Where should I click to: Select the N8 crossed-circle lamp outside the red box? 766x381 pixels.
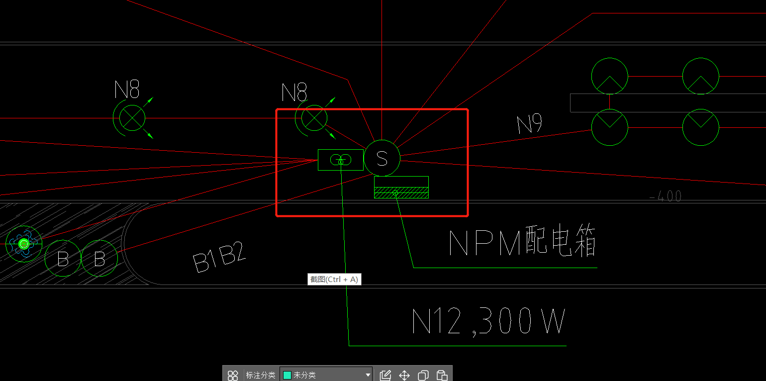click(x=133, y=118)
